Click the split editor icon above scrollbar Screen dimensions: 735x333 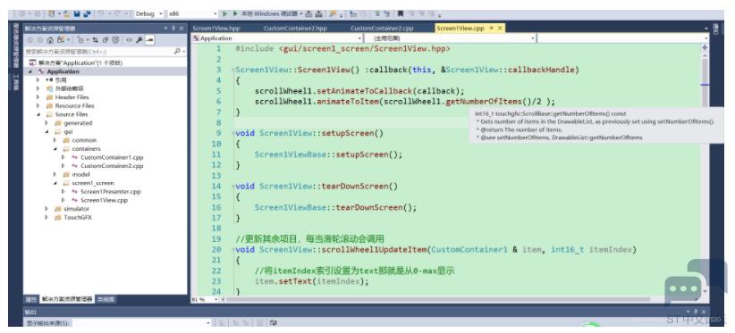coord(705,47)
